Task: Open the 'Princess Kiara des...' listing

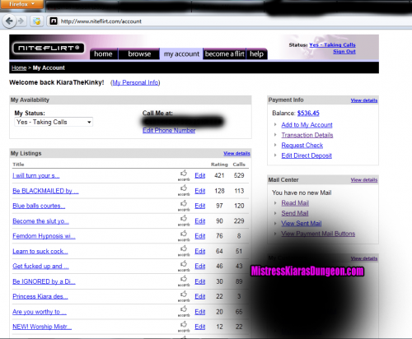Action: point(40,296)
